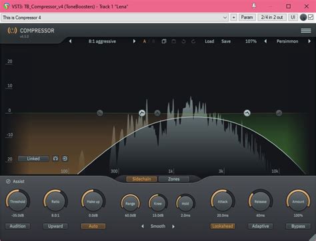Viewport: 316px width, 241px height.
Task: Click the 8.0:1 ratio value
Action: [x=55, y=216]
